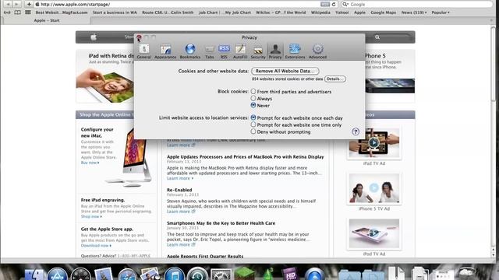Show all bookmarks with the book icon

coord(17,12)
